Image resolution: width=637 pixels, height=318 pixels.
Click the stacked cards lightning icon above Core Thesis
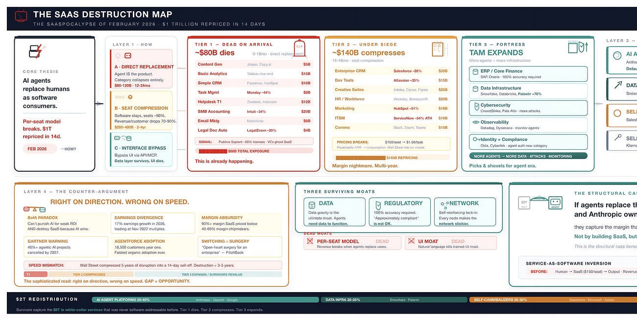pyautogui.click(x=36, y=51)
